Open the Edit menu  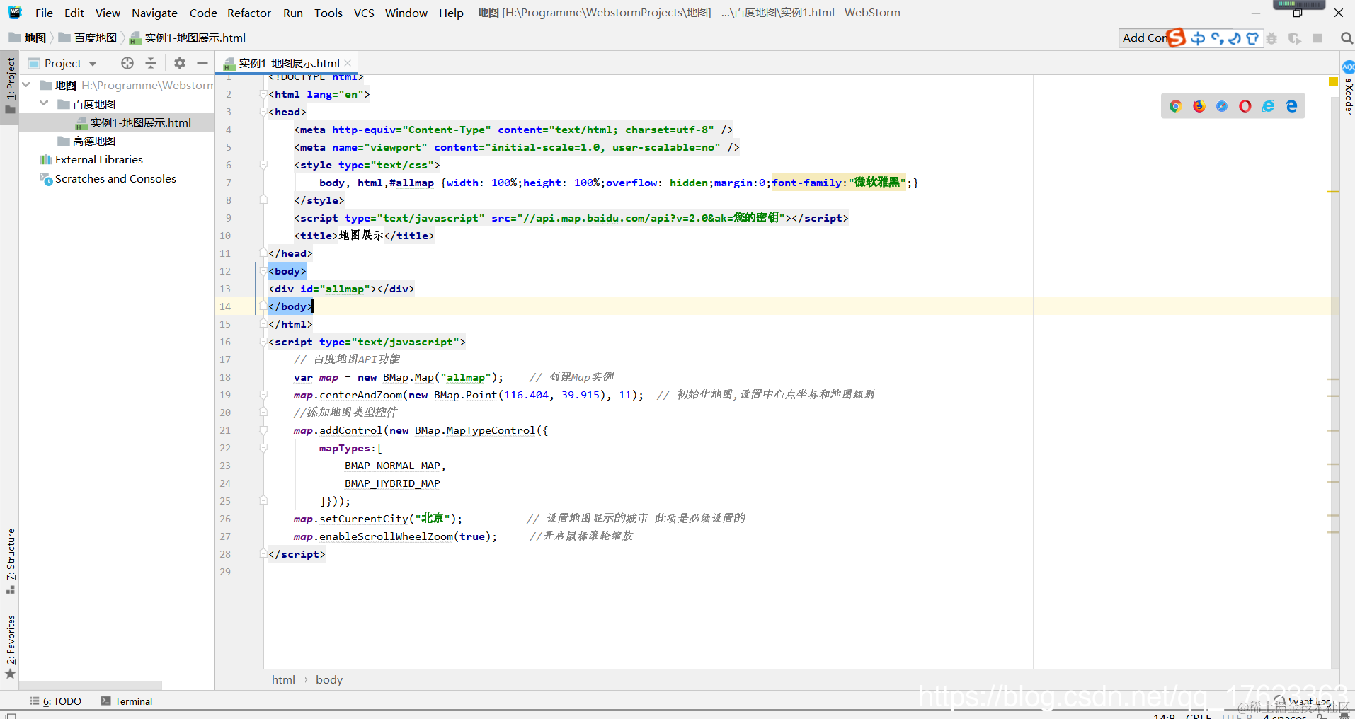pos(74,13)
